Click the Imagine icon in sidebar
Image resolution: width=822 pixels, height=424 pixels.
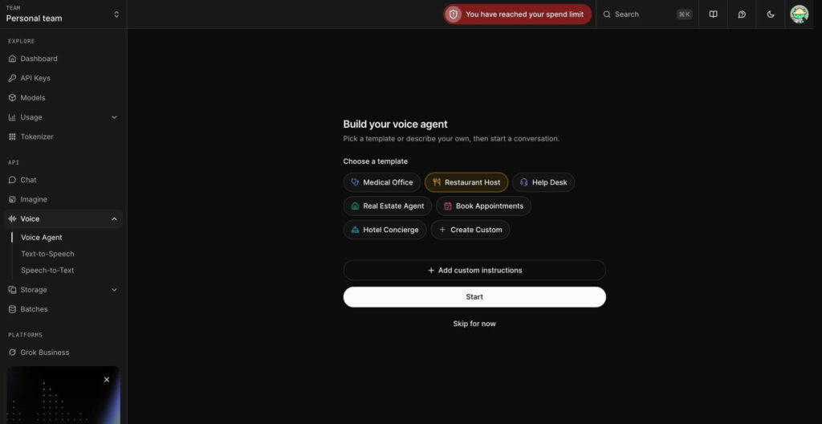(12, 199)
